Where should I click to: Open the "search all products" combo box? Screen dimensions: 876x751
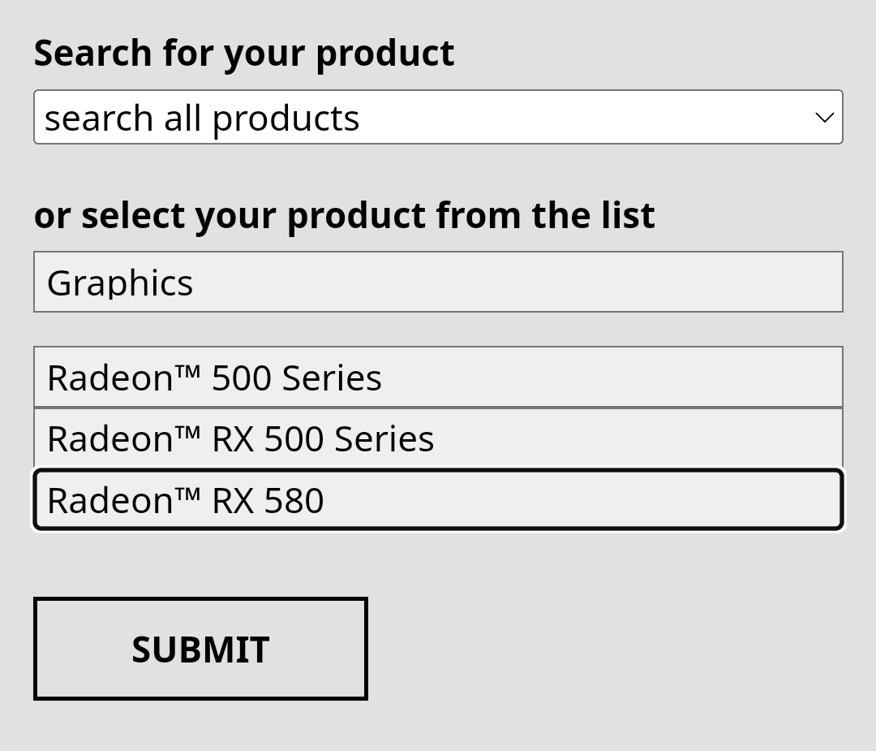(438, 118)
